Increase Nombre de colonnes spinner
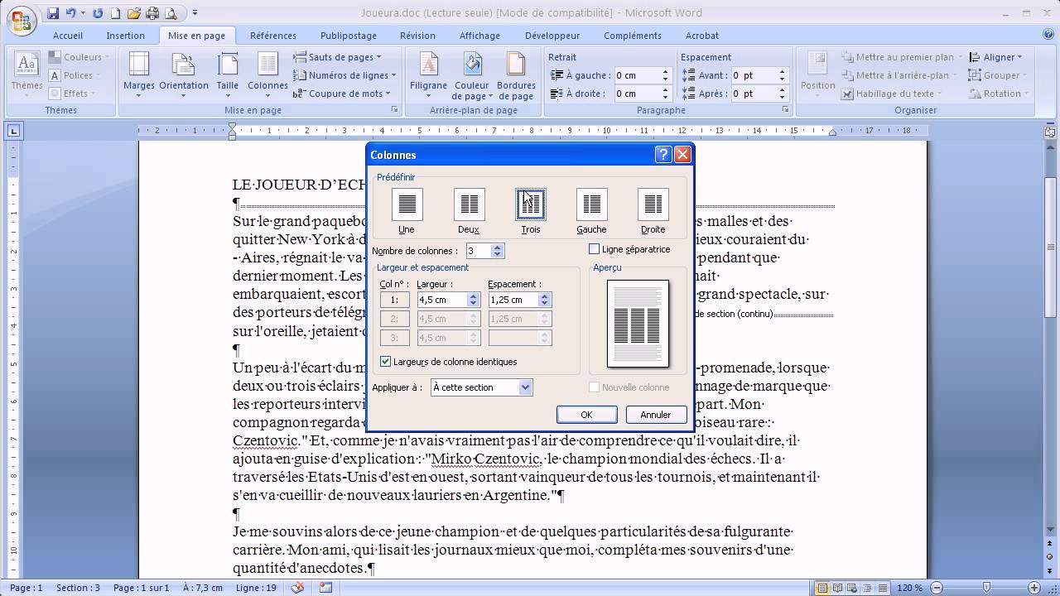This screenshot has width=1060, height=596. [x=497, y=248]
